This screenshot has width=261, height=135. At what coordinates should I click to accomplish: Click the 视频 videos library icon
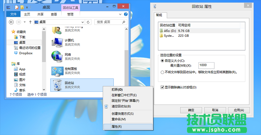point(16,74)
